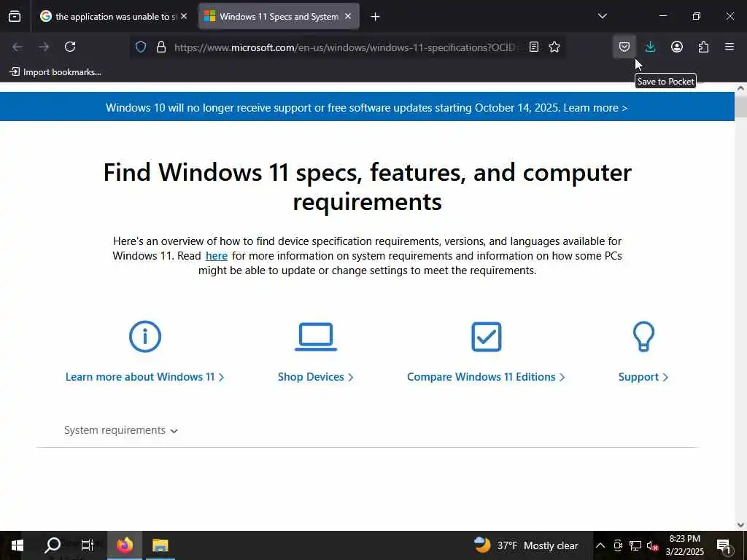Go back to previous page
Viewport: 747px width, 560px height.
(18, 47)
